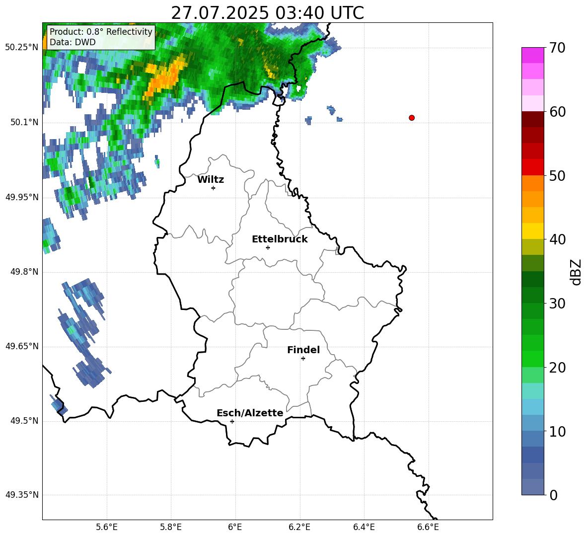Screen dimensions: 588x537
Task: Click the 'Product: 0.8° Reflectivity' text
Action: tap(101, 31)
